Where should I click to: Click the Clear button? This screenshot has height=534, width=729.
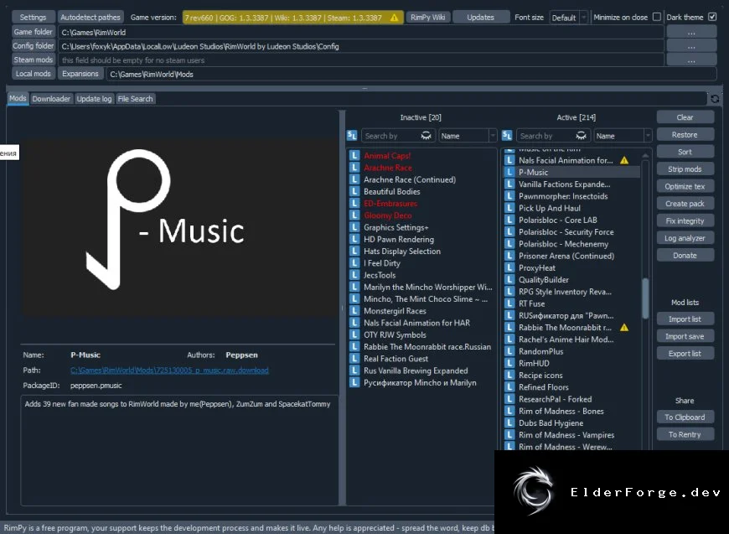pos(685,117)
